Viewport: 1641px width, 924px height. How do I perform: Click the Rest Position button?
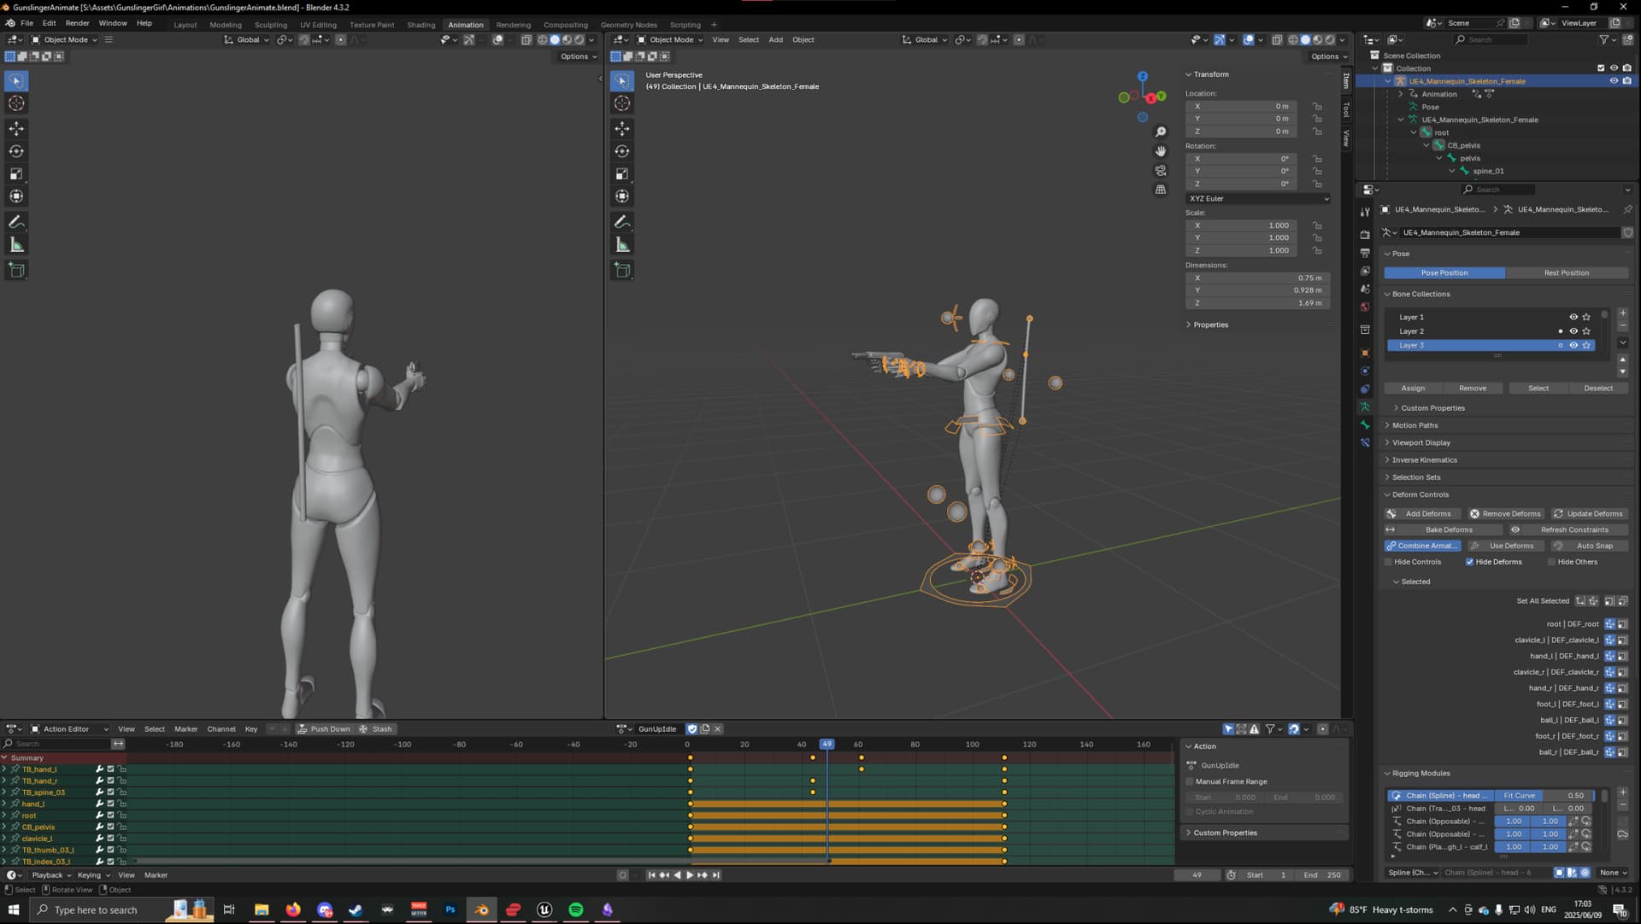(1567, 273)
